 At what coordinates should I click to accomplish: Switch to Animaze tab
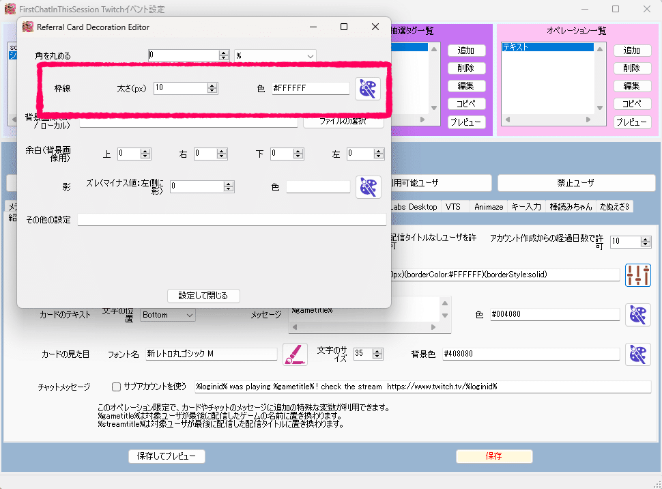tap(489, 207)
